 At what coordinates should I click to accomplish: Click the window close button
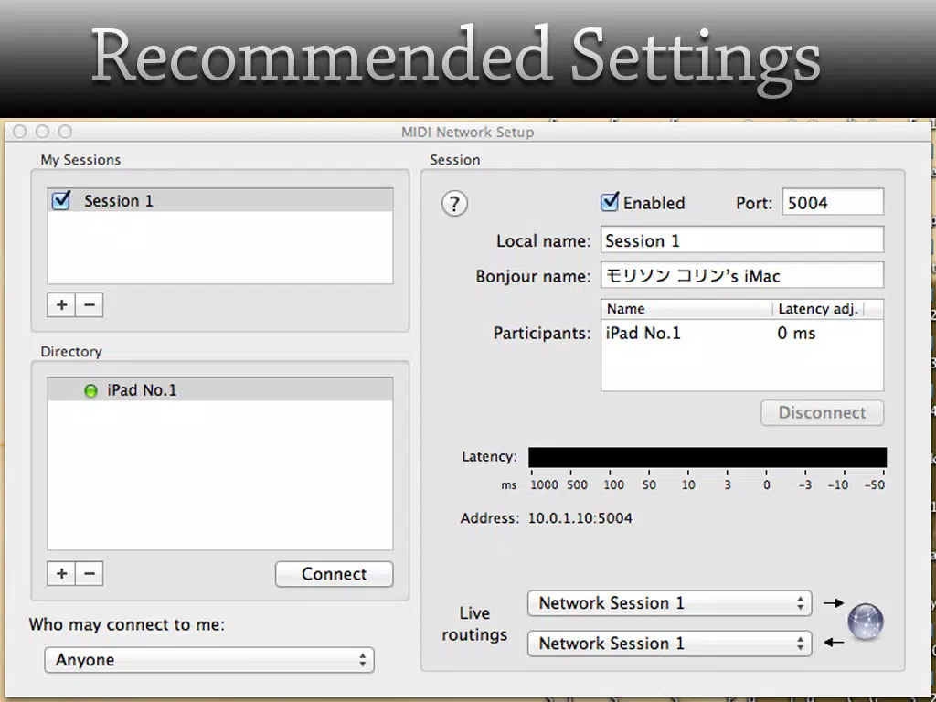(19, 132)
